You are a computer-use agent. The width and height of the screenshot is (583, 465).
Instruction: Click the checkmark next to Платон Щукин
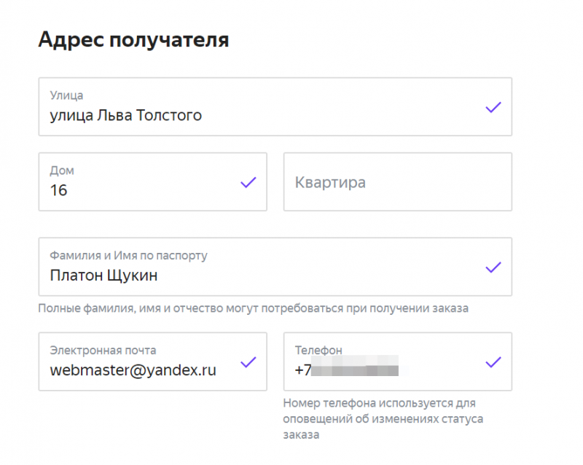pos(493,267)
